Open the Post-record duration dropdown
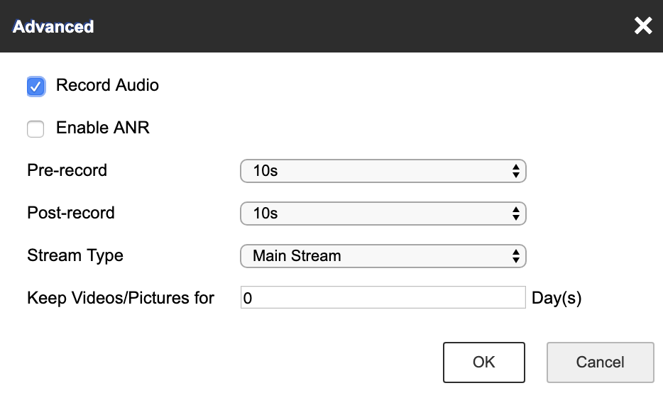 tap(383, 214)
